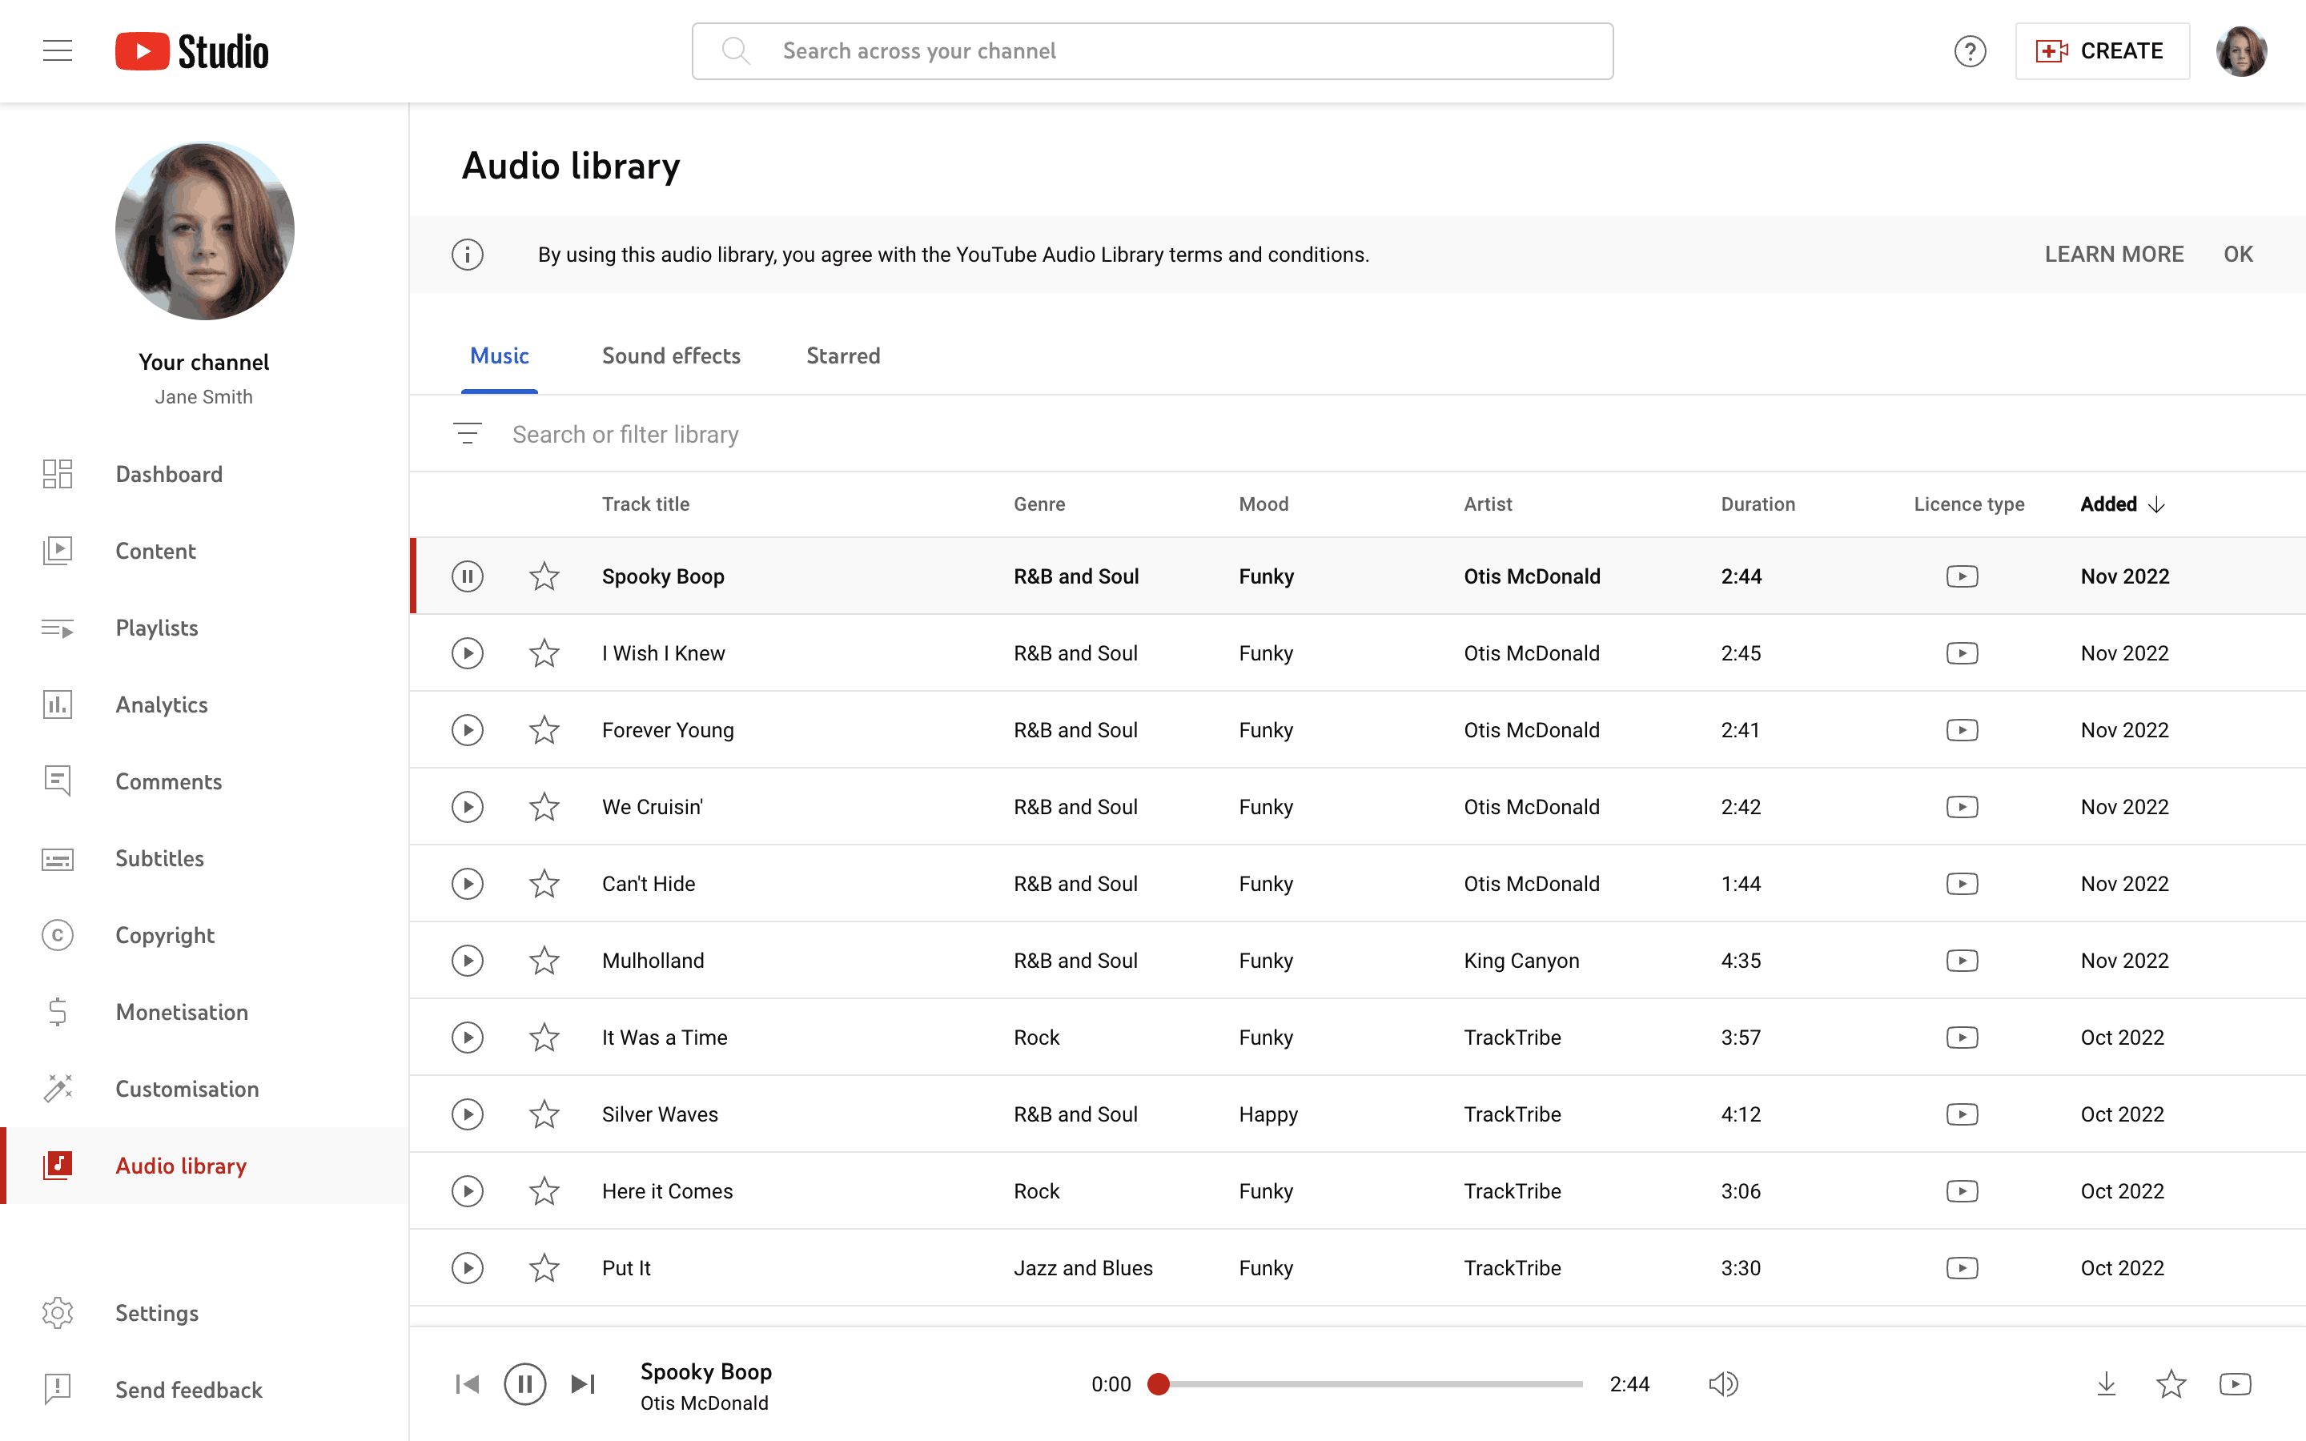This screenshot has width=2306, height=1441.
Task: Click the filter icon beside library search
Action: [467, 434]
